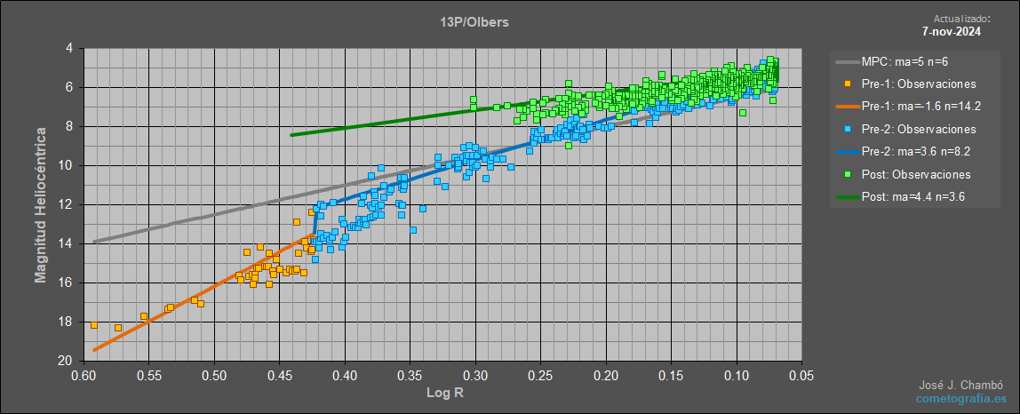The image size is (1020, 414).
Task: Click x-axis label 0.20
Action: point(606,376)
